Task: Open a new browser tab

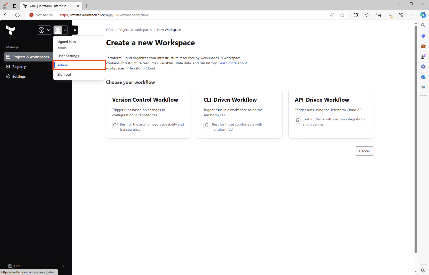Action: point(87,6)
